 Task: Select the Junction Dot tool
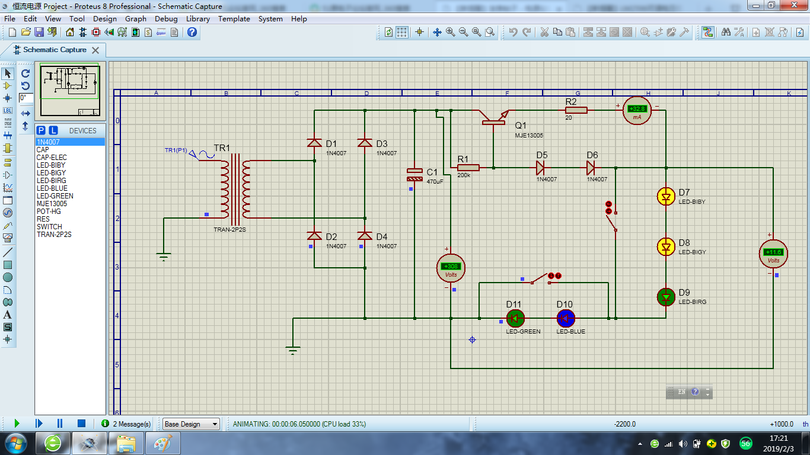pyautogui.click(x=8, y=98)
